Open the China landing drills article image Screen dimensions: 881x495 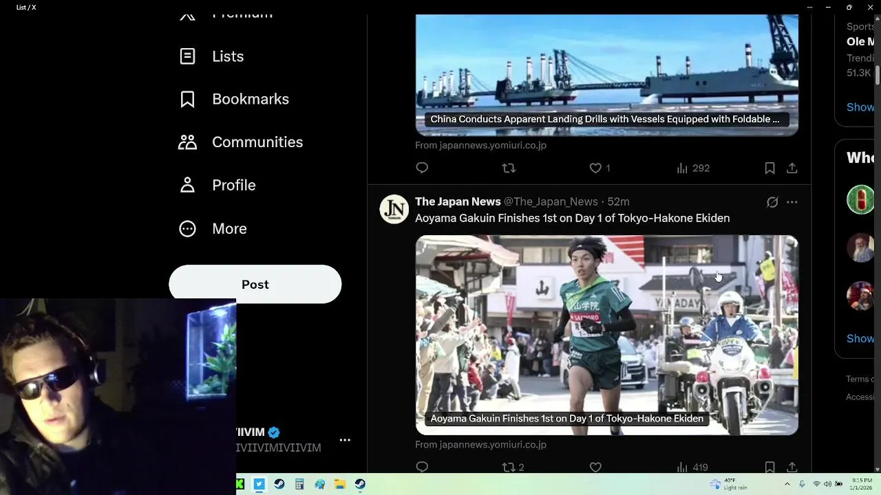[x=606, y=74]
